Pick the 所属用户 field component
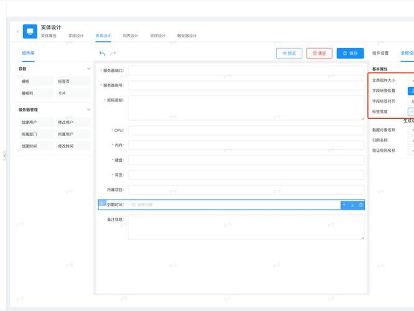Screen dimensions: 414x311 tap(72, 134)
